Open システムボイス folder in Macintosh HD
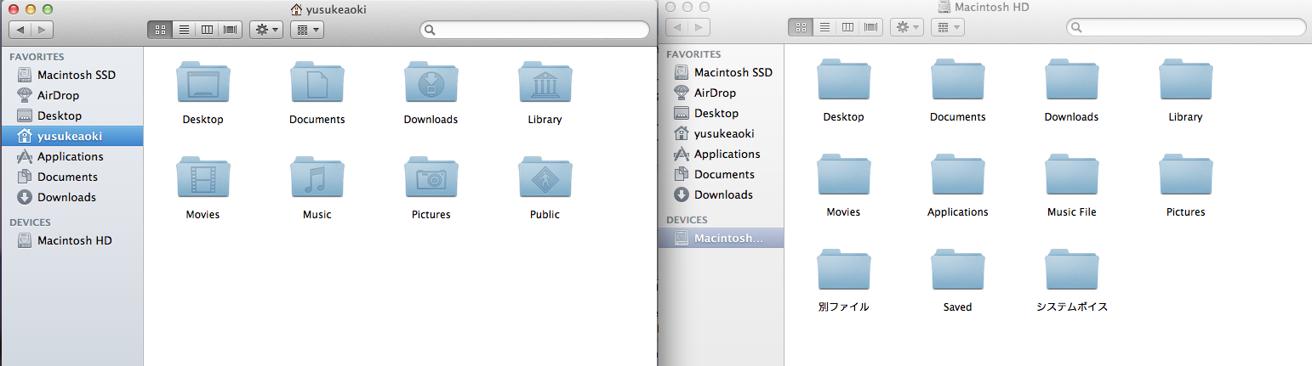This screenshot has height=366, width=1312. pyautogui.click(x=1071, y=271)
